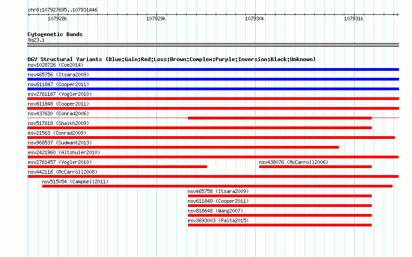The image size is (412, 257).
Task: Open esv2761457 (Vogler2010) label
Action: tap(60, 162)
